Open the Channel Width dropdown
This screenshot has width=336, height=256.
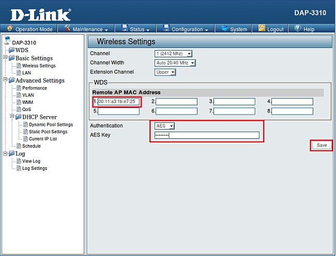point(175,62)
